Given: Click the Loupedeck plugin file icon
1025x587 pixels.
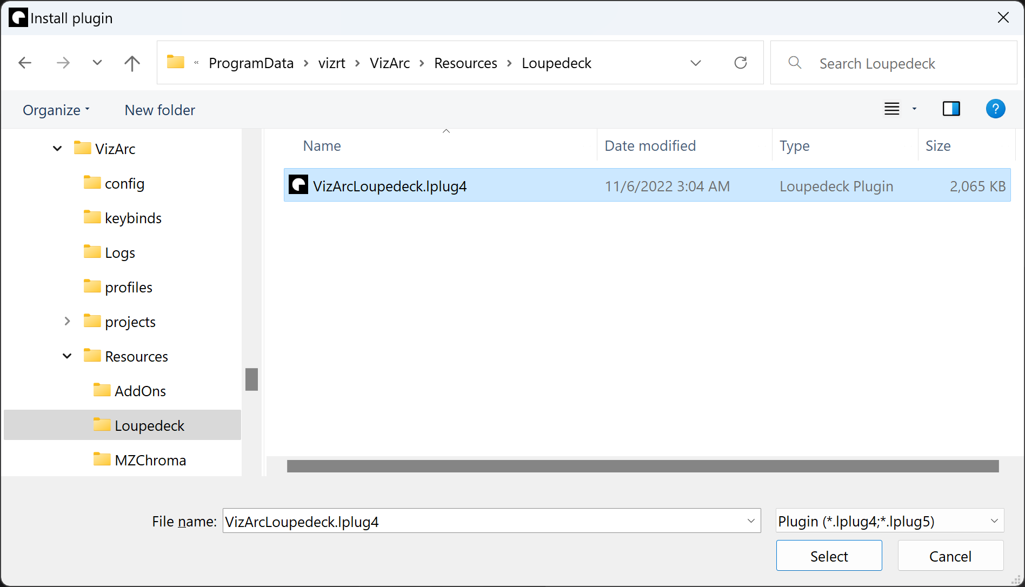Looking at the screenshot, I should [x=298, y=185].
